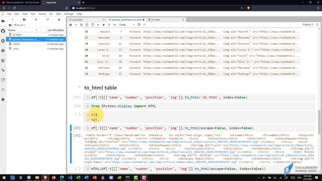This screenshot has height=181, width=322.
Task: Close the Launcher tab
Action: [x=104, y=20]
